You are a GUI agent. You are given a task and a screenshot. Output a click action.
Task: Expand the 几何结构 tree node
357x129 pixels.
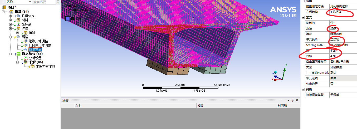11,16
